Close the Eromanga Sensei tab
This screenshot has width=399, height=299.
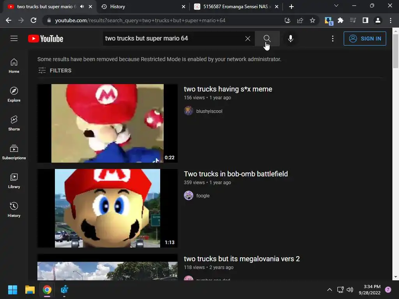(277, 7)
